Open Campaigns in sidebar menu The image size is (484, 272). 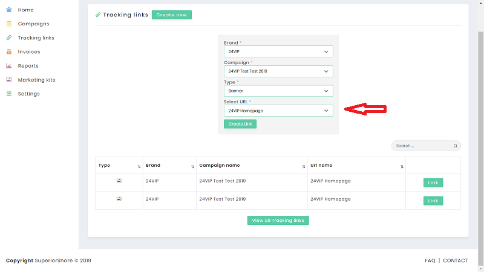[x=33, y=24]
